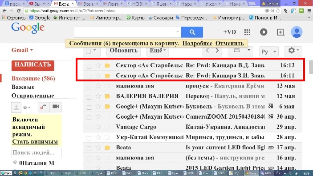Click the Поиск людей field
The height and width of the screenshot is (176, 313).
(37, 153)
